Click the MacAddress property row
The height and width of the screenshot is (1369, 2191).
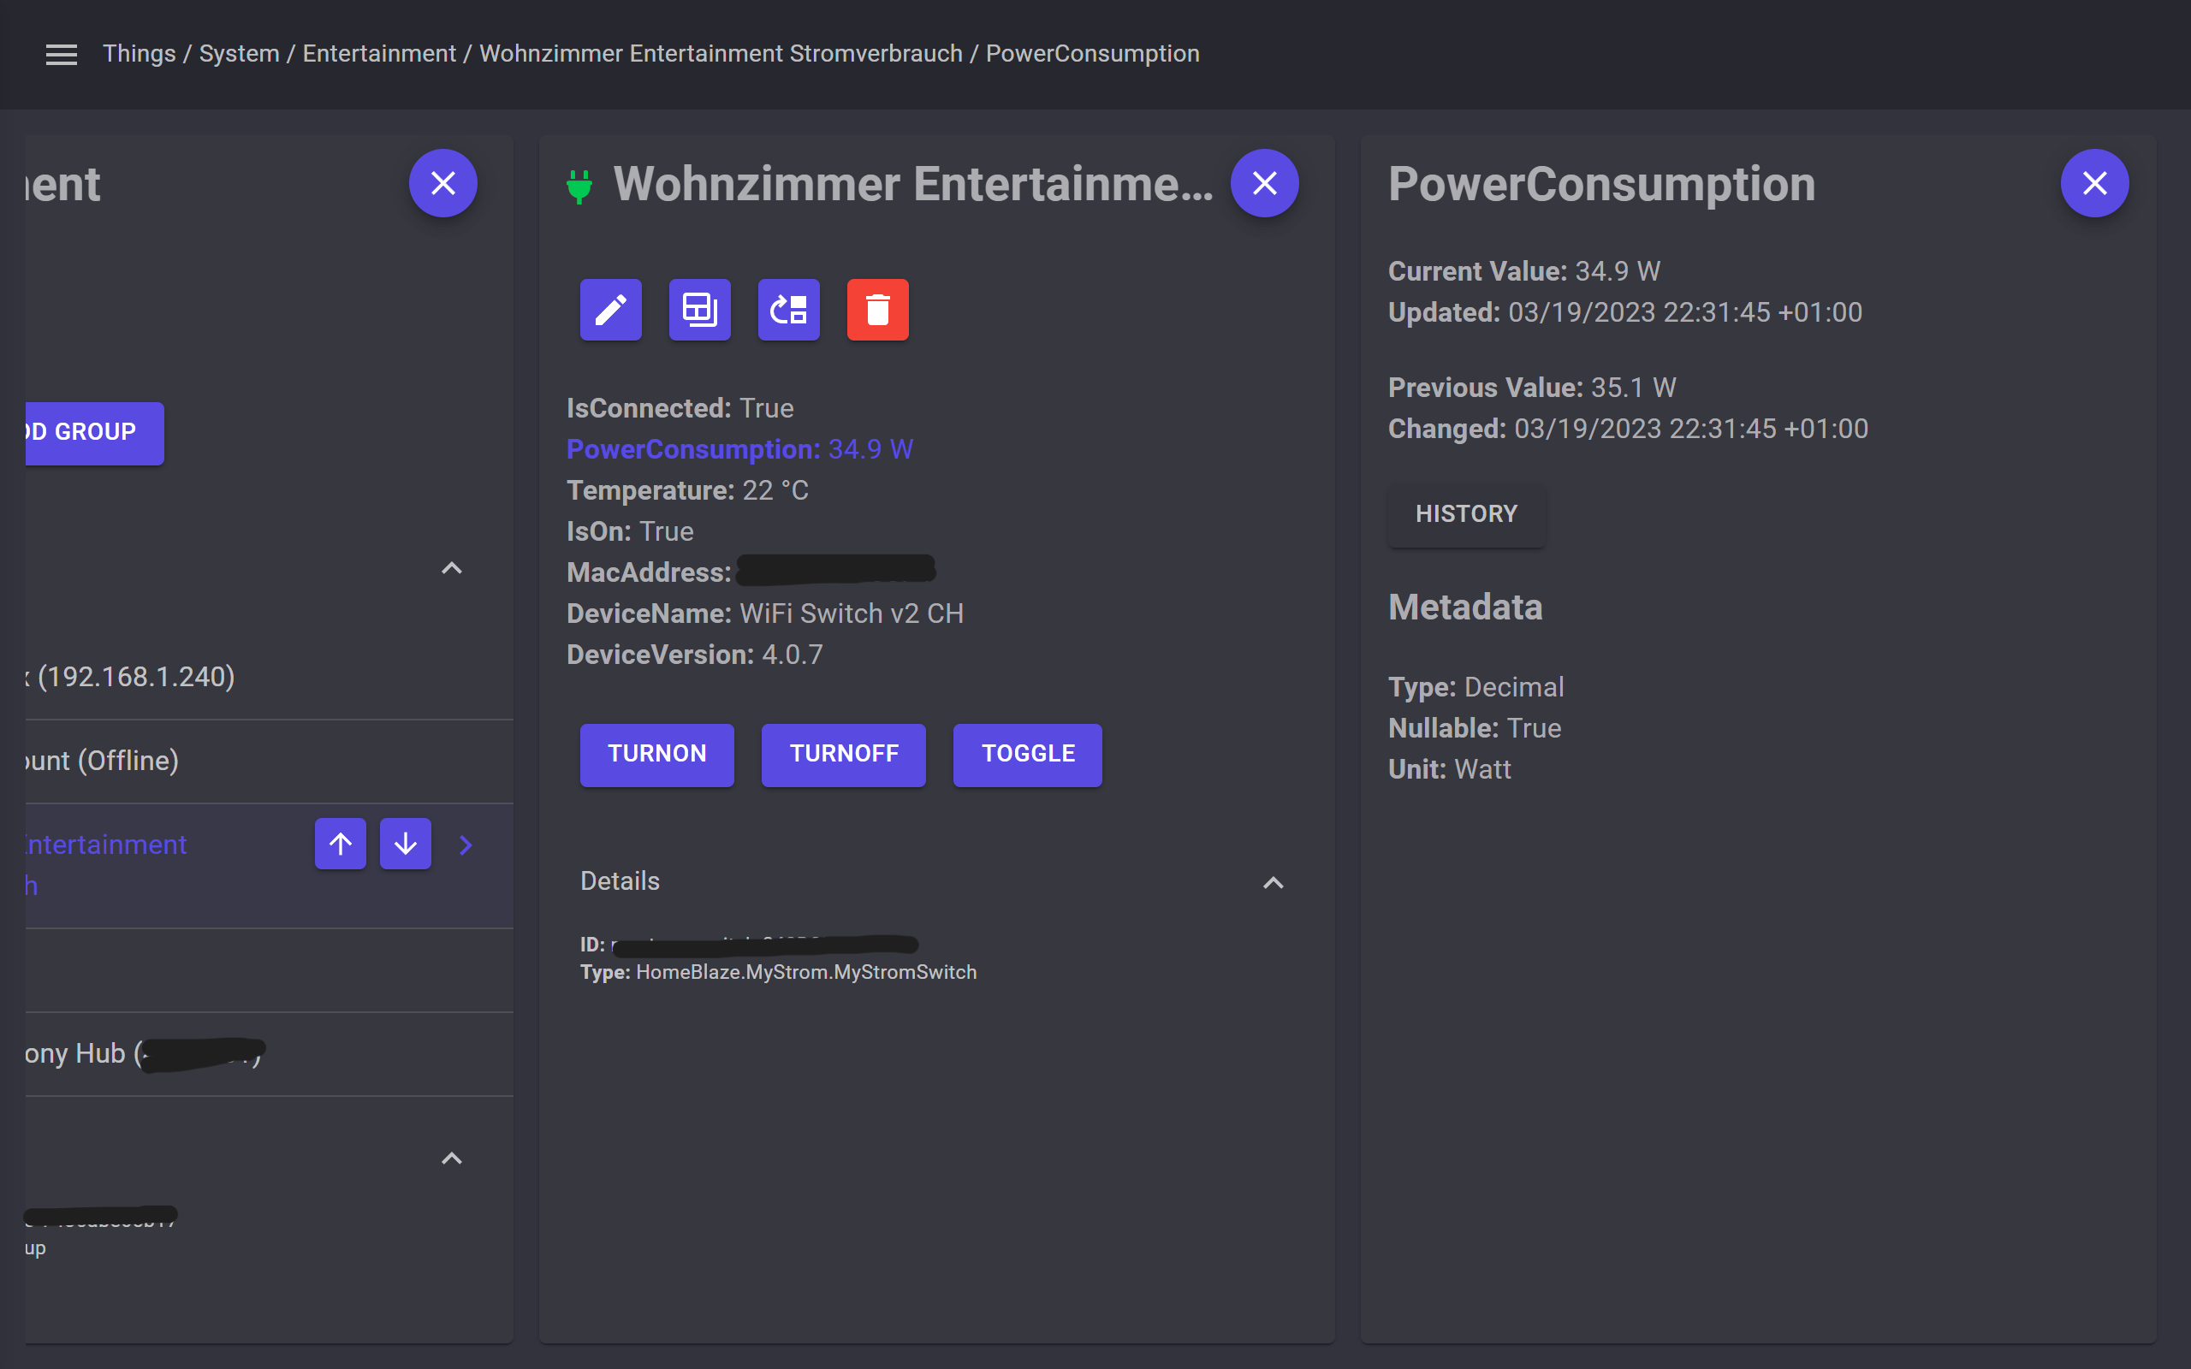(x=751, y=572)
